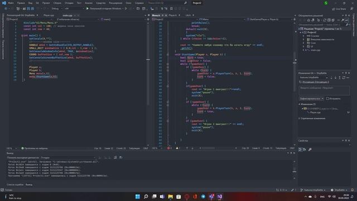357x201 pixels.
Task: Open Windows taskbar search
Action: (146, 197)
